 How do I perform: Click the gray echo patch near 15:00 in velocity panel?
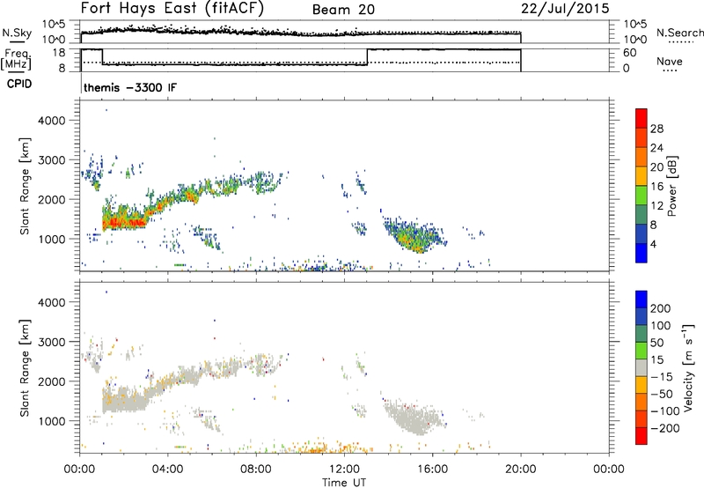[x=415, y=418]
